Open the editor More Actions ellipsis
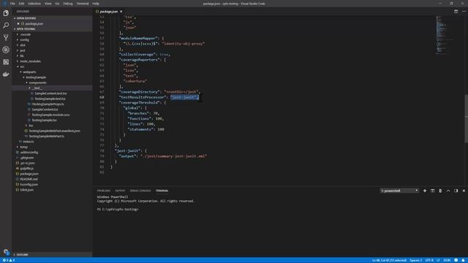 (x=464, y=12)
